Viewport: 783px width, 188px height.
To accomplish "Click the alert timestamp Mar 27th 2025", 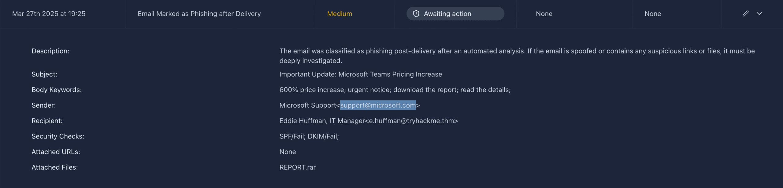I will pos(49,14).
